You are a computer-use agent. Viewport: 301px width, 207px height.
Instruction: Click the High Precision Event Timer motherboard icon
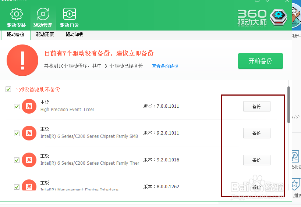click(29, 106)
